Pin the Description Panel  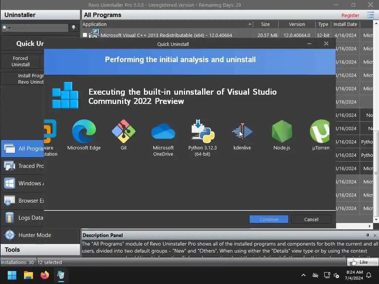[x=368, y=235]
